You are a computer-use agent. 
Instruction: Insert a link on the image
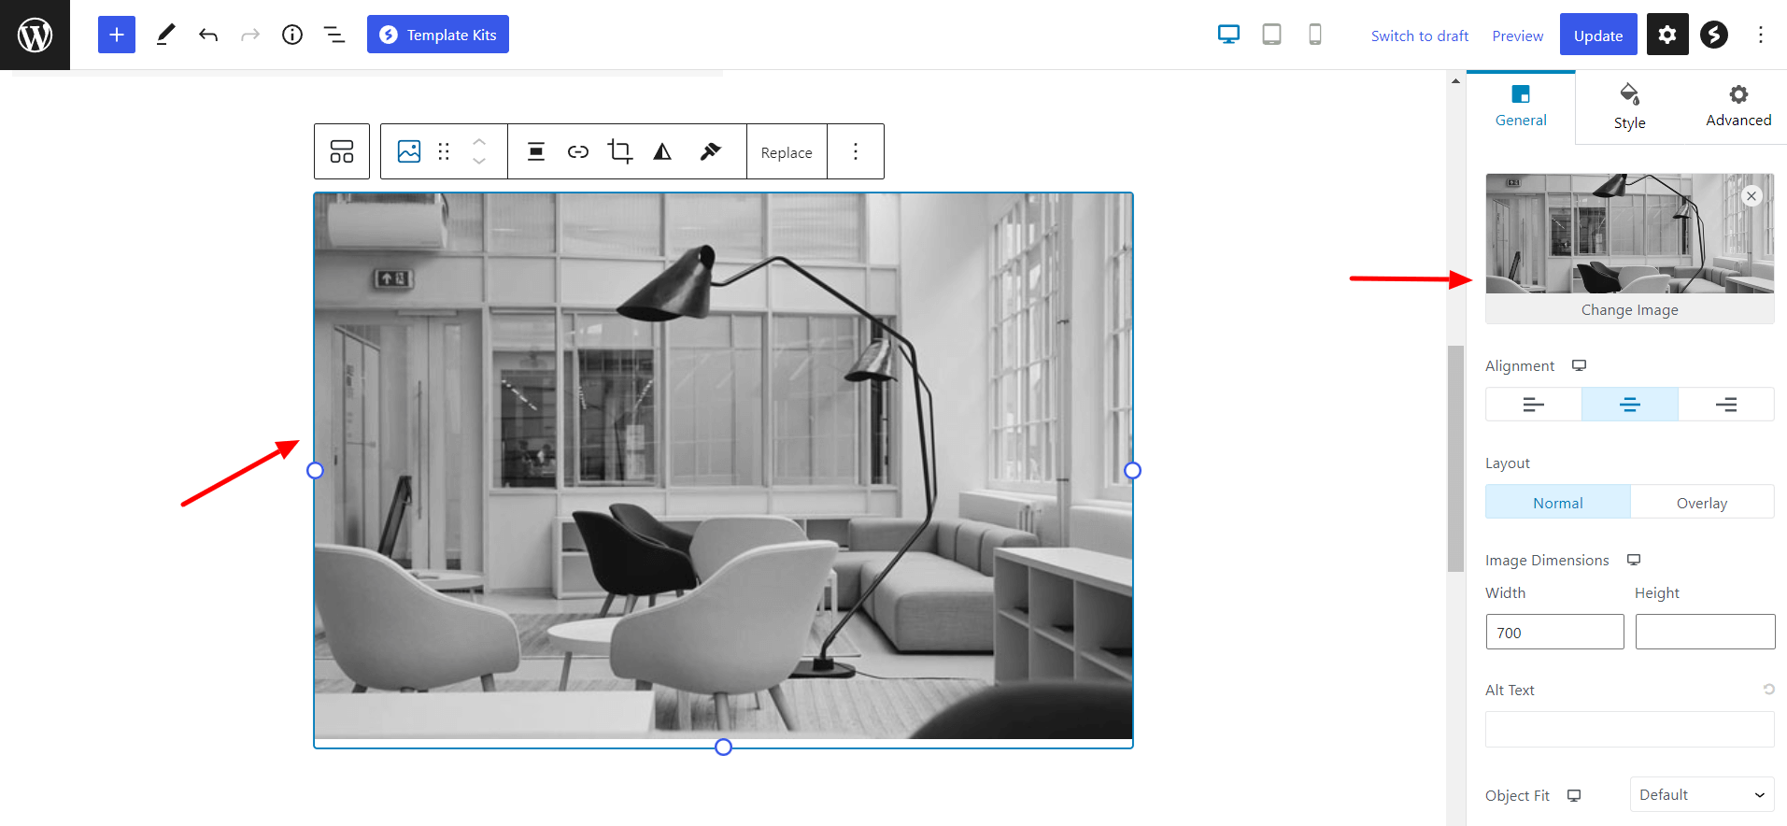pos(578,151)
